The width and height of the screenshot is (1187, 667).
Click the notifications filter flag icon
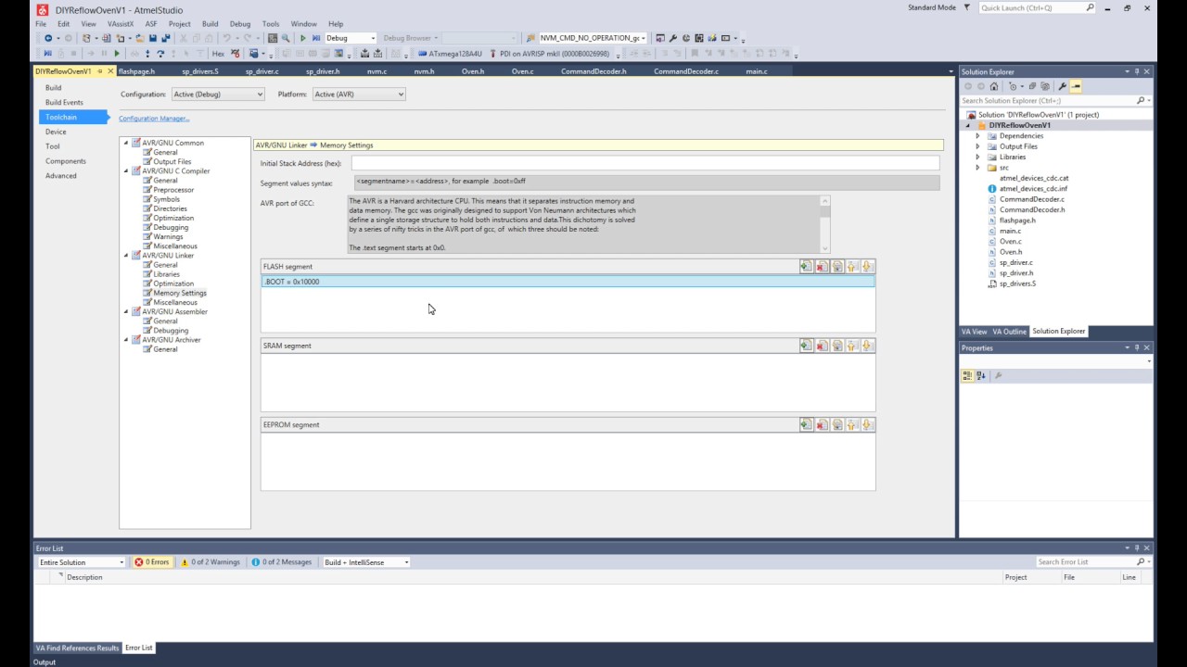pyautogui.click(x=965, y=7)
